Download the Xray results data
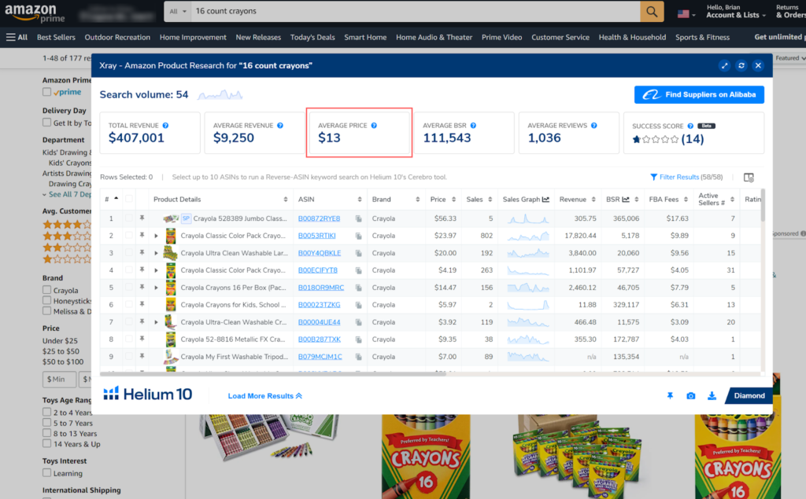Screen dimensions: 806x499 [x=712, y=396]
